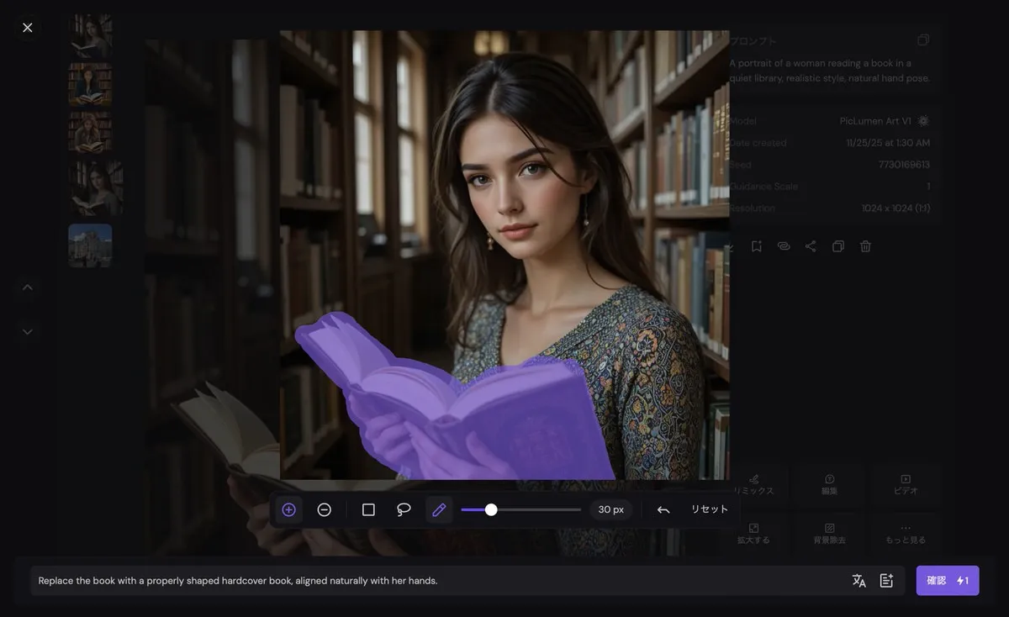Select the building thumbnail in the sidebar

pos(90,245)
